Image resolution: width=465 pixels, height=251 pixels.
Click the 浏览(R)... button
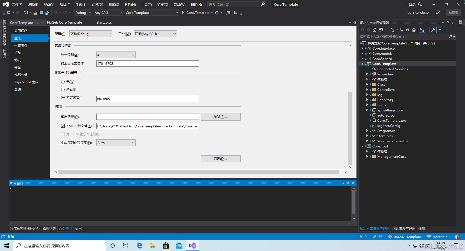pyautogui.click(x=221, y=117)
